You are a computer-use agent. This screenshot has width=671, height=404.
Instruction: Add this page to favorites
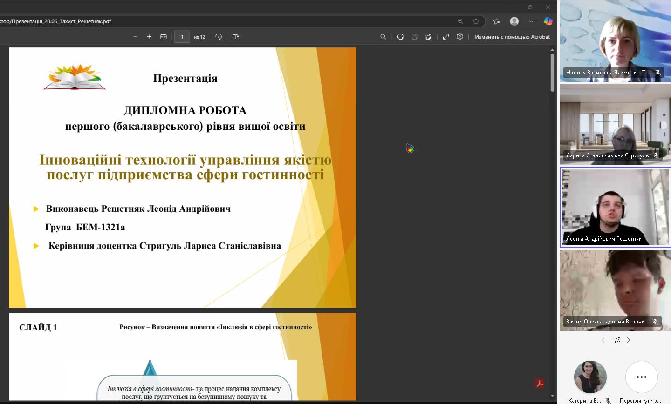[x=476, y=21]
